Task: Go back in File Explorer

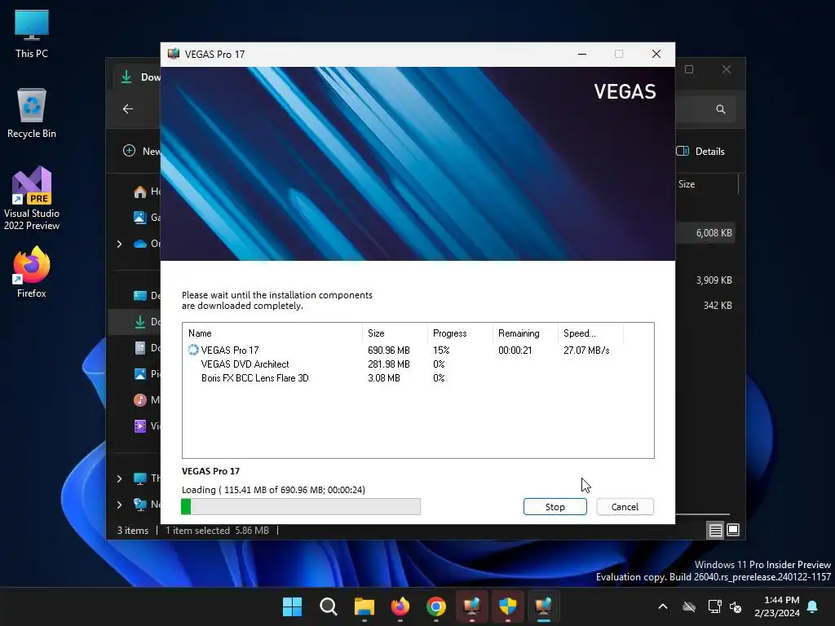Action: pyautogui.click(x=128, y=108)
